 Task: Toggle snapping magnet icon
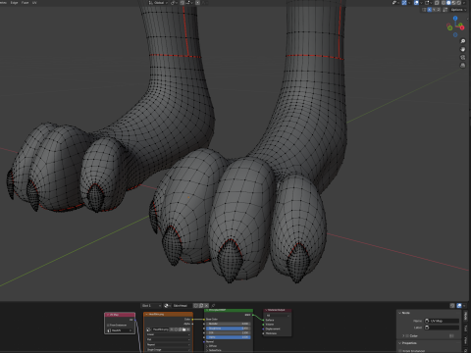pyautogui.click(x=183, y=3)
